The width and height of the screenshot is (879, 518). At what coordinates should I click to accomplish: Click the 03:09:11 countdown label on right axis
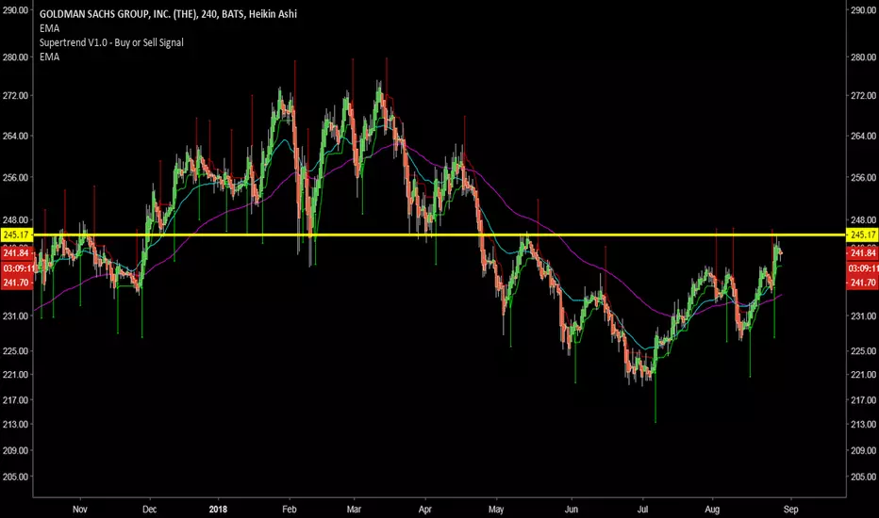click(862, 268)
